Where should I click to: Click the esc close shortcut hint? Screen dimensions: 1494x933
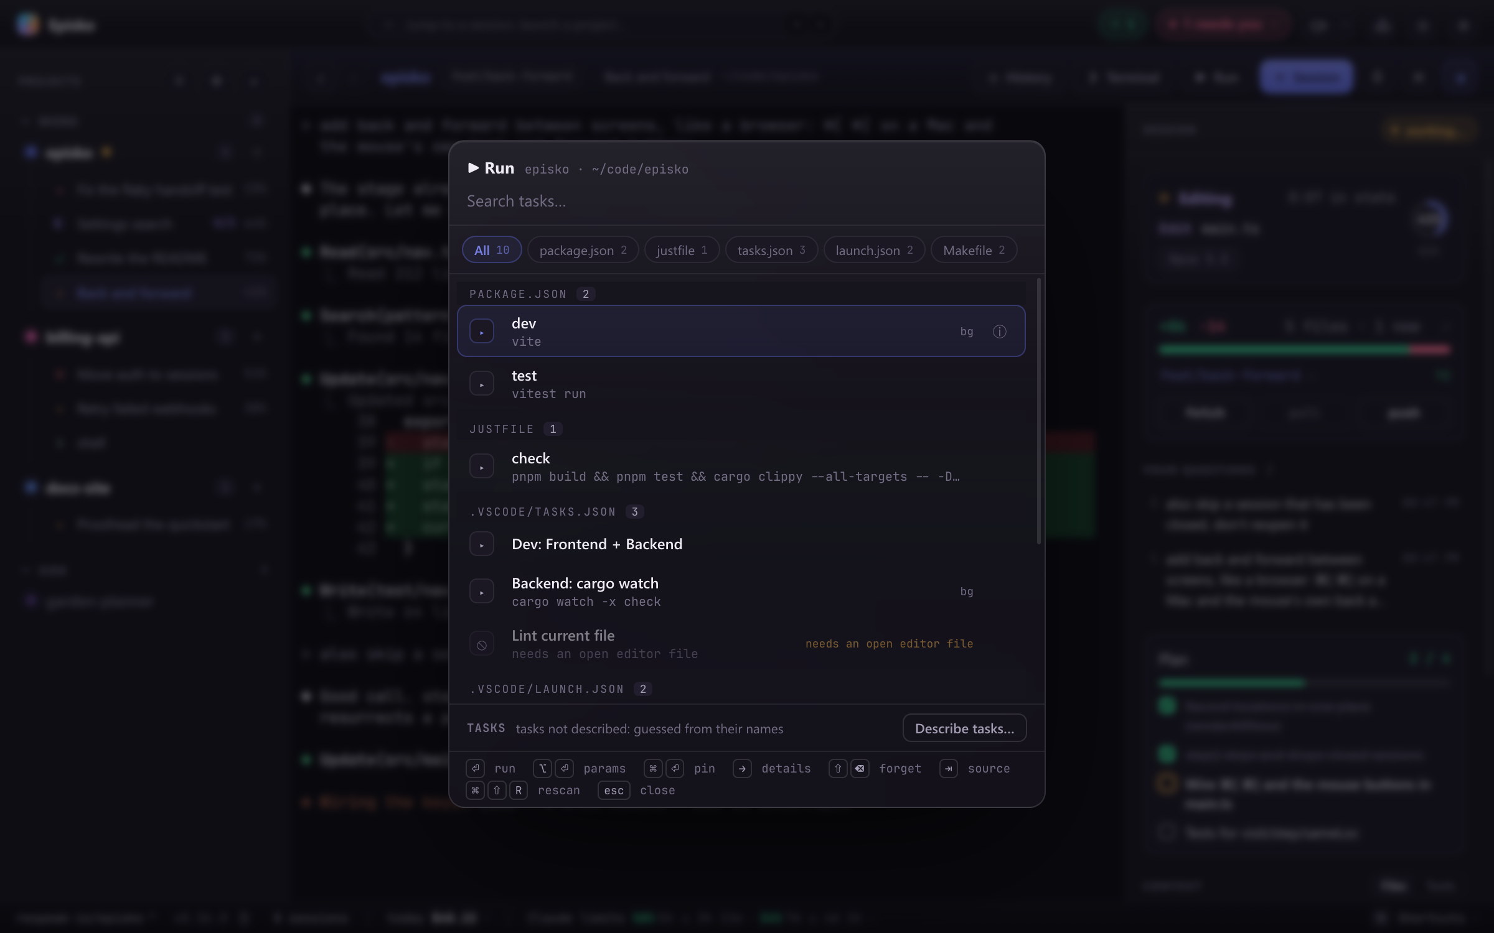click(636, 791)
